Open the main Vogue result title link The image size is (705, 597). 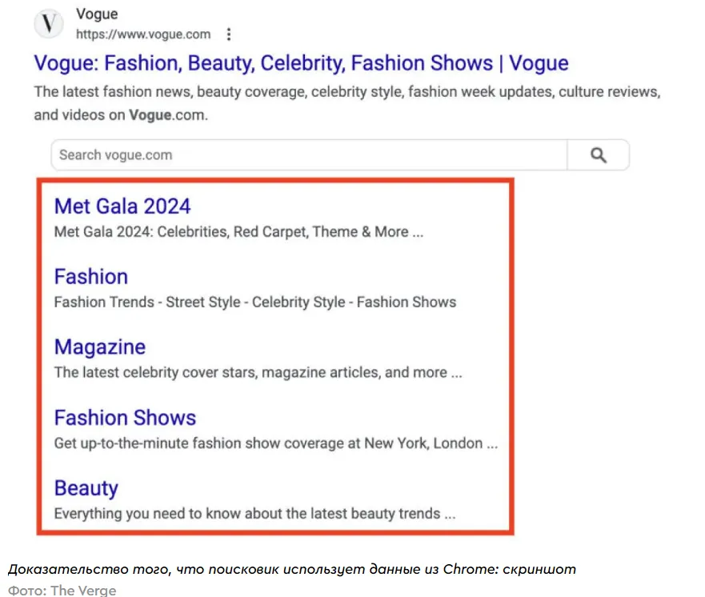pos(301,63)
